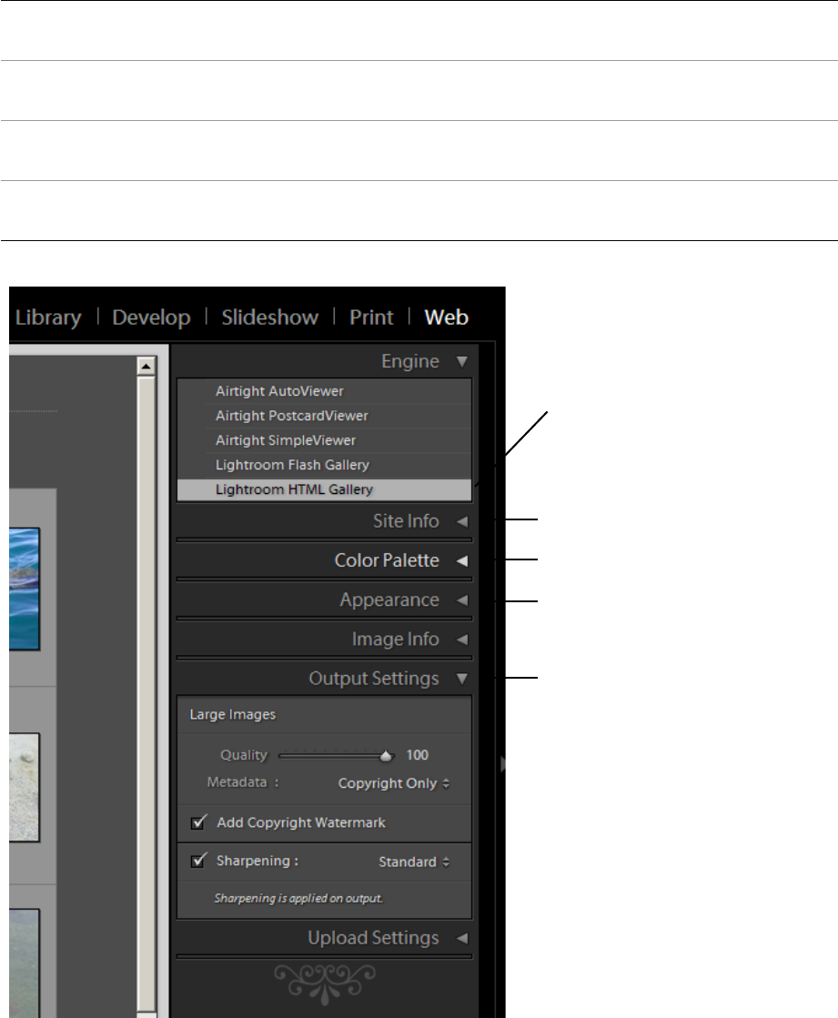Expand the Color Palette panel
The image size is (838, 1018).
462,561
